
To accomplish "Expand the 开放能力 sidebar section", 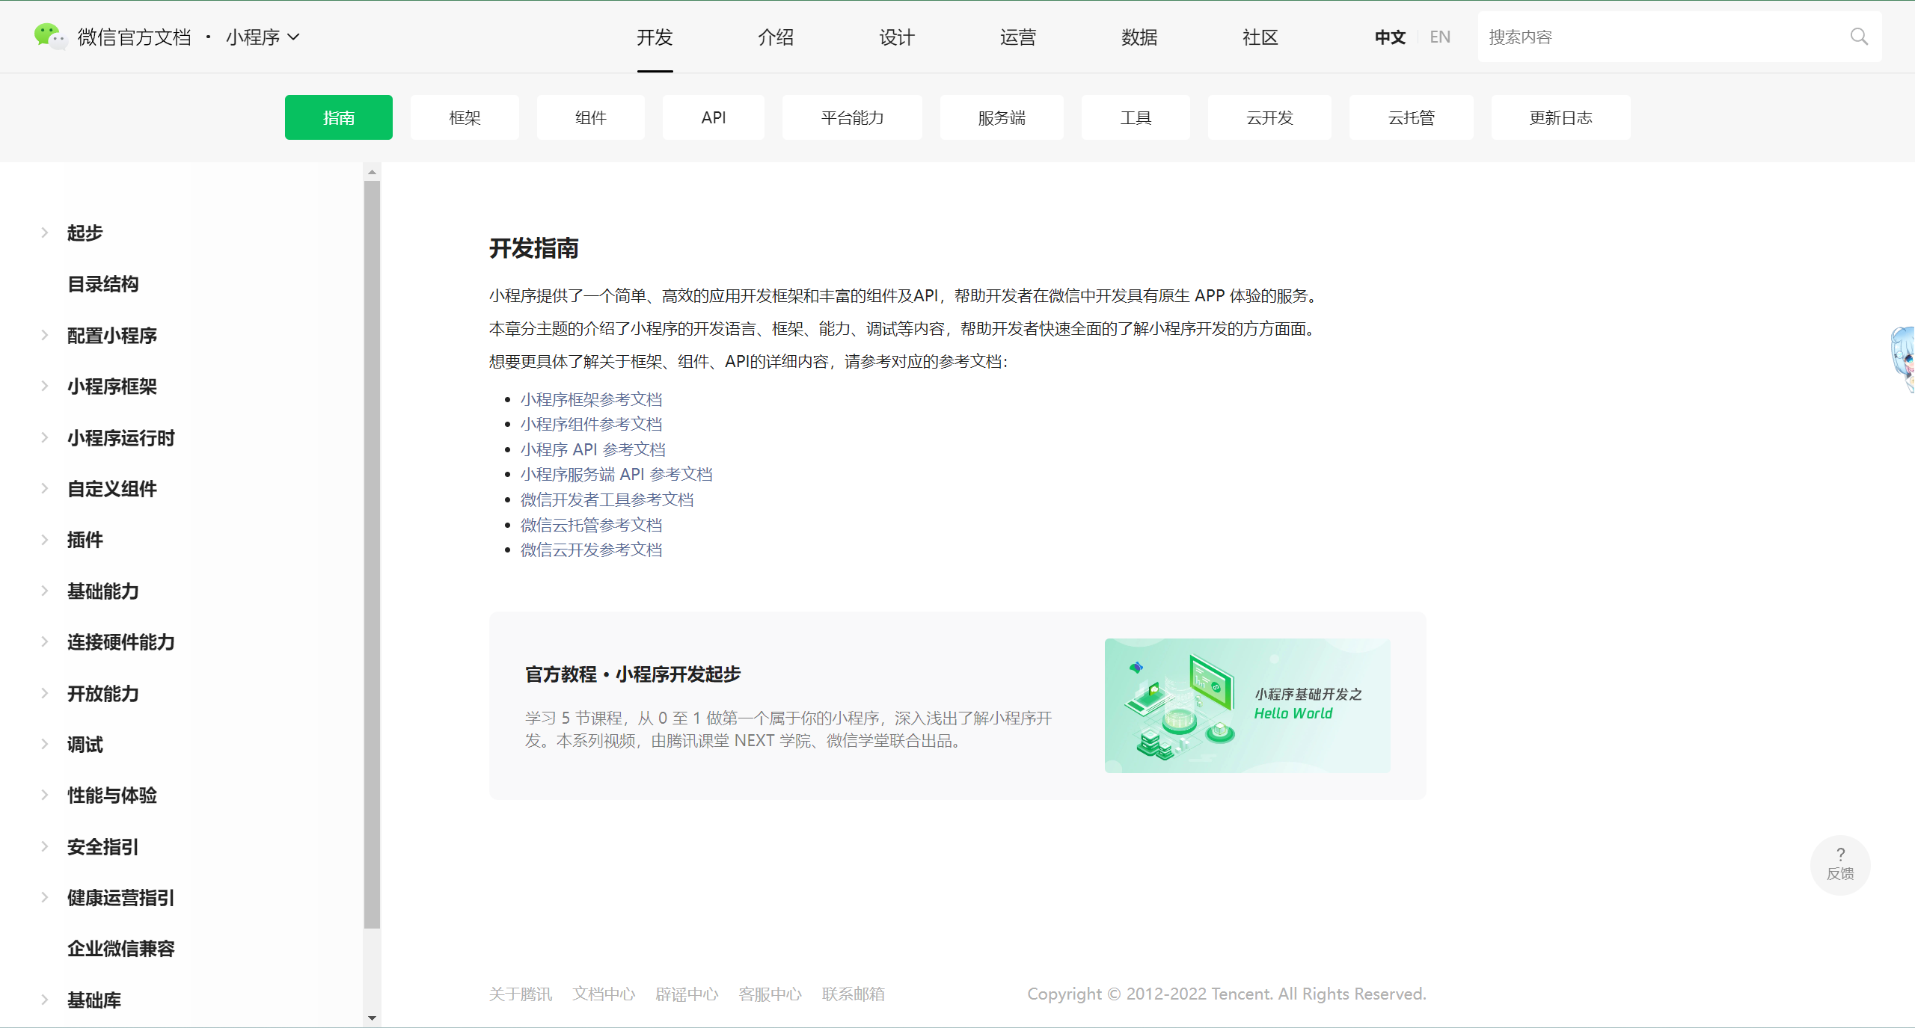I will (102, 693).
